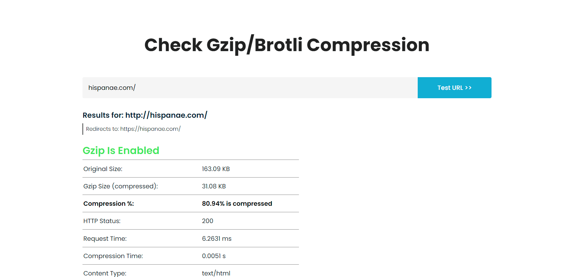Image resolution: width=574 pixels, height=277 pixels.
Task: Click the Check Gzip/Brotli Compression heading
Action: coord(287,45)
